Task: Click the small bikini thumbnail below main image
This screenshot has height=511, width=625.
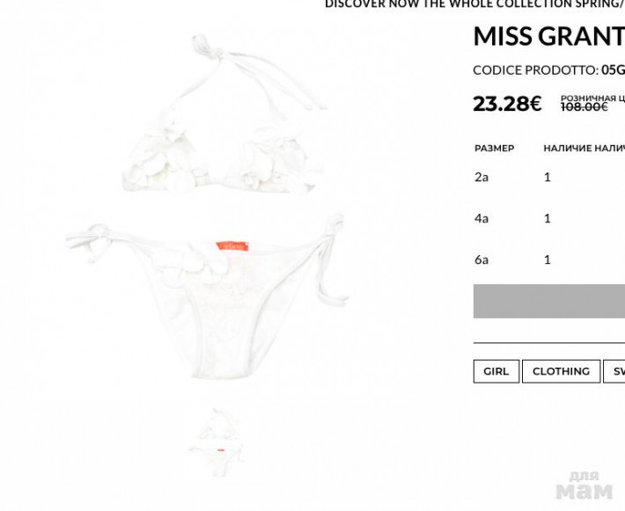Action: (x=216, y=443)
